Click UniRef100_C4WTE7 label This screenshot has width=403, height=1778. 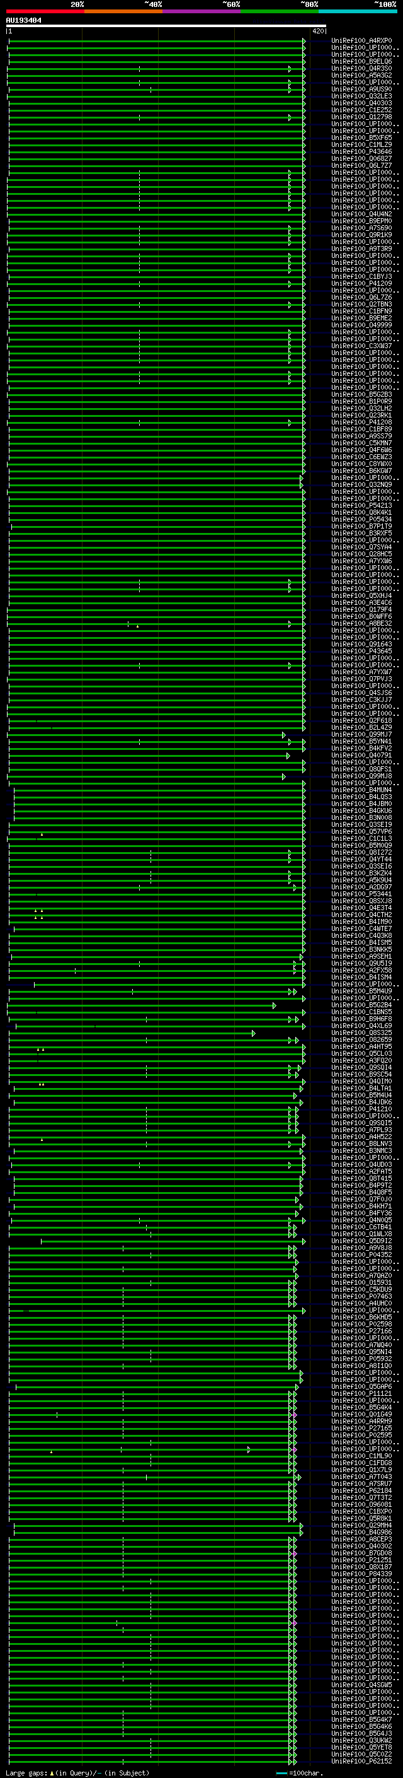[x=361, y=928]
